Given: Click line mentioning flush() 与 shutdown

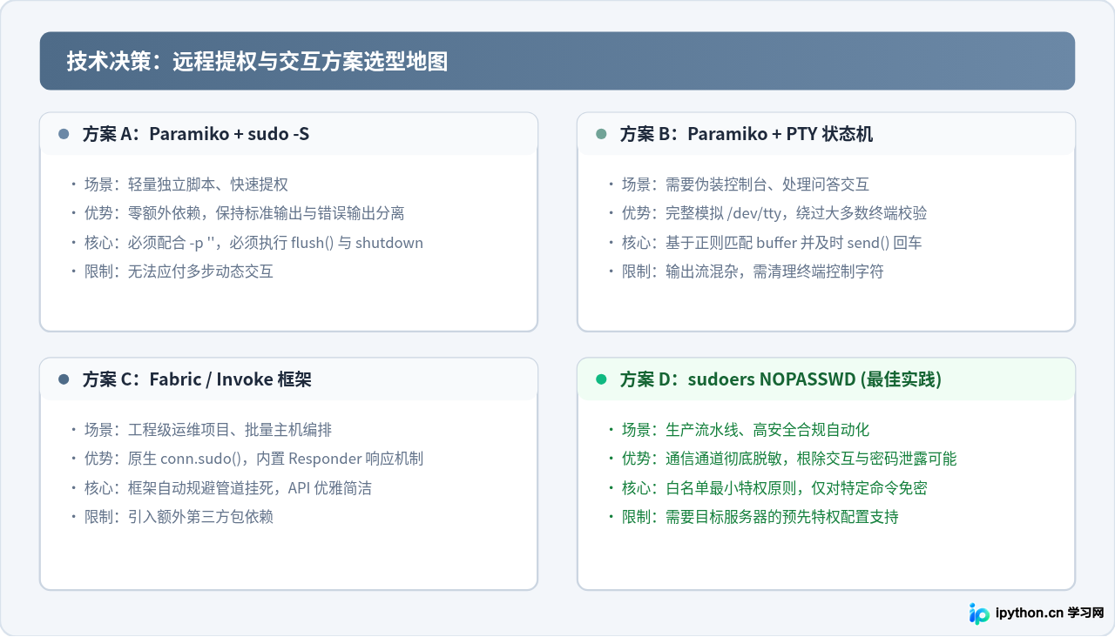Looking at the screenshot, I should pos(253,243).
